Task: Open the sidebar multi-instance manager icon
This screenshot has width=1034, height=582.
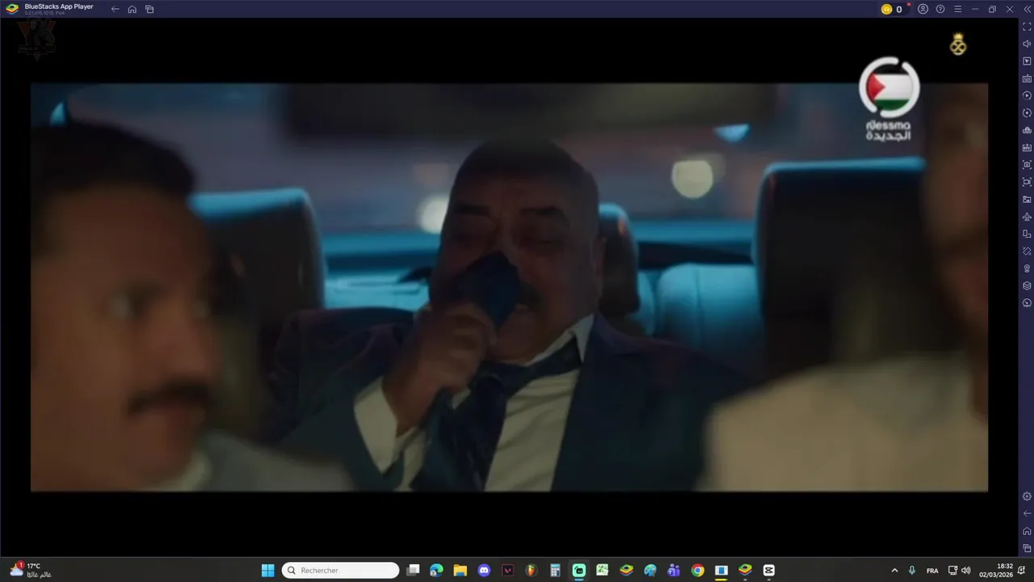Action: pos(1027,130)
